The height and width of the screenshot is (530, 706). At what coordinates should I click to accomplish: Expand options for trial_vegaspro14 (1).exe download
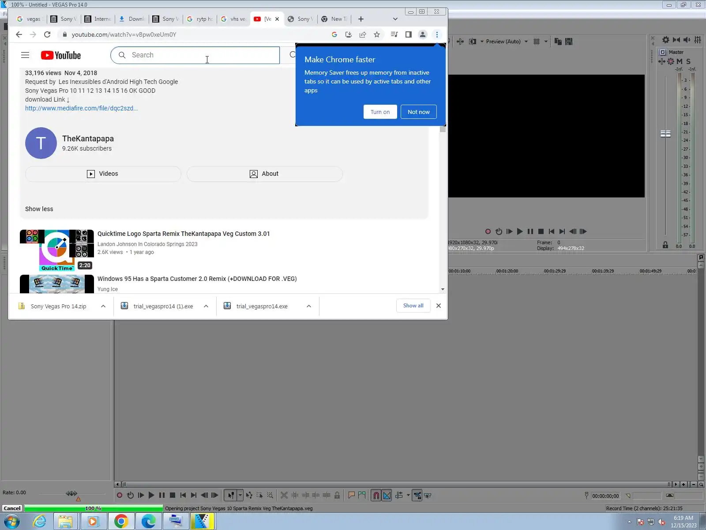(x=206, y=306)
